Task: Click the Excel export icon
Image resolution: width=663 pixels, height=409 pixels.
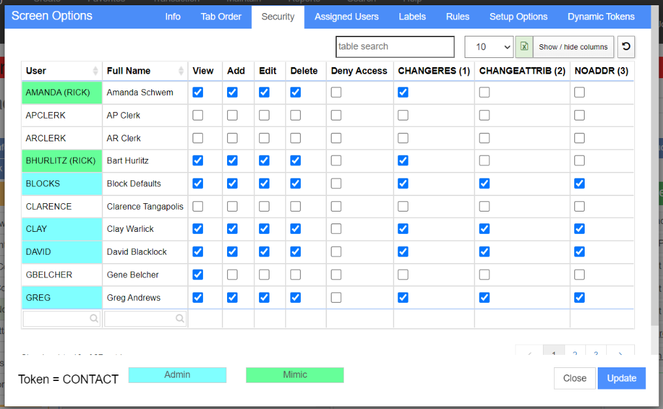Action: pos(524,46)
